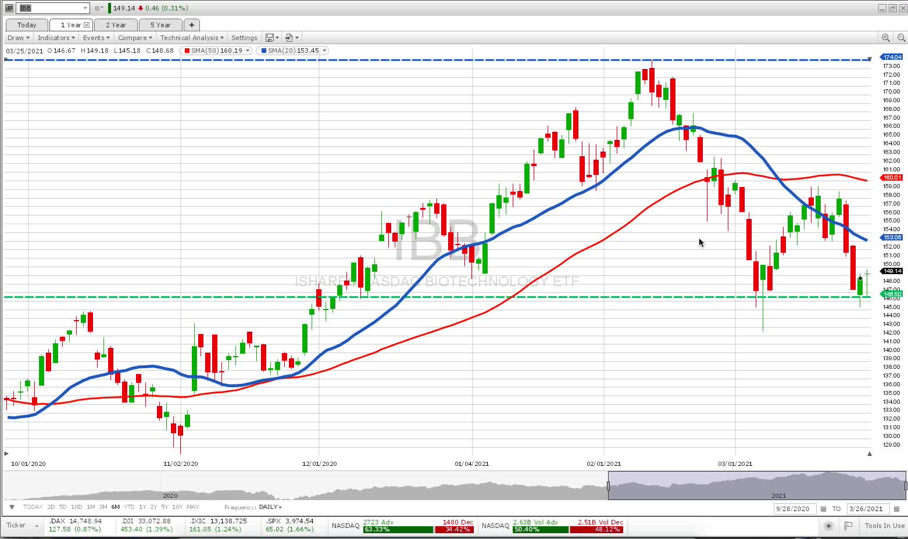The image size is (908, 539).
Task: Click the highlighted 2021 navigator range window
Action: pos(757,486)
